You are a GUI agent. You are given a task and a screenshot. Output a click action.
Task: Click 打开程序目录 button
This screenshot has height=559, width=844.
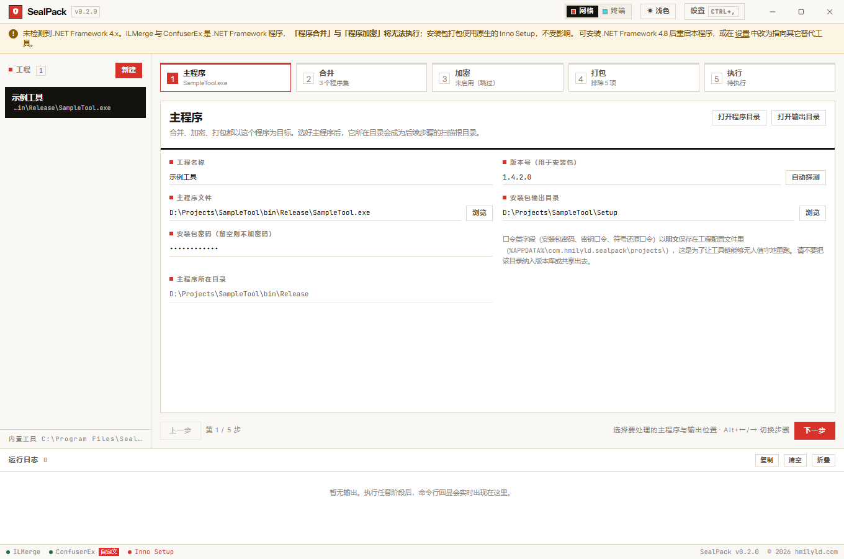coord(738,117)
